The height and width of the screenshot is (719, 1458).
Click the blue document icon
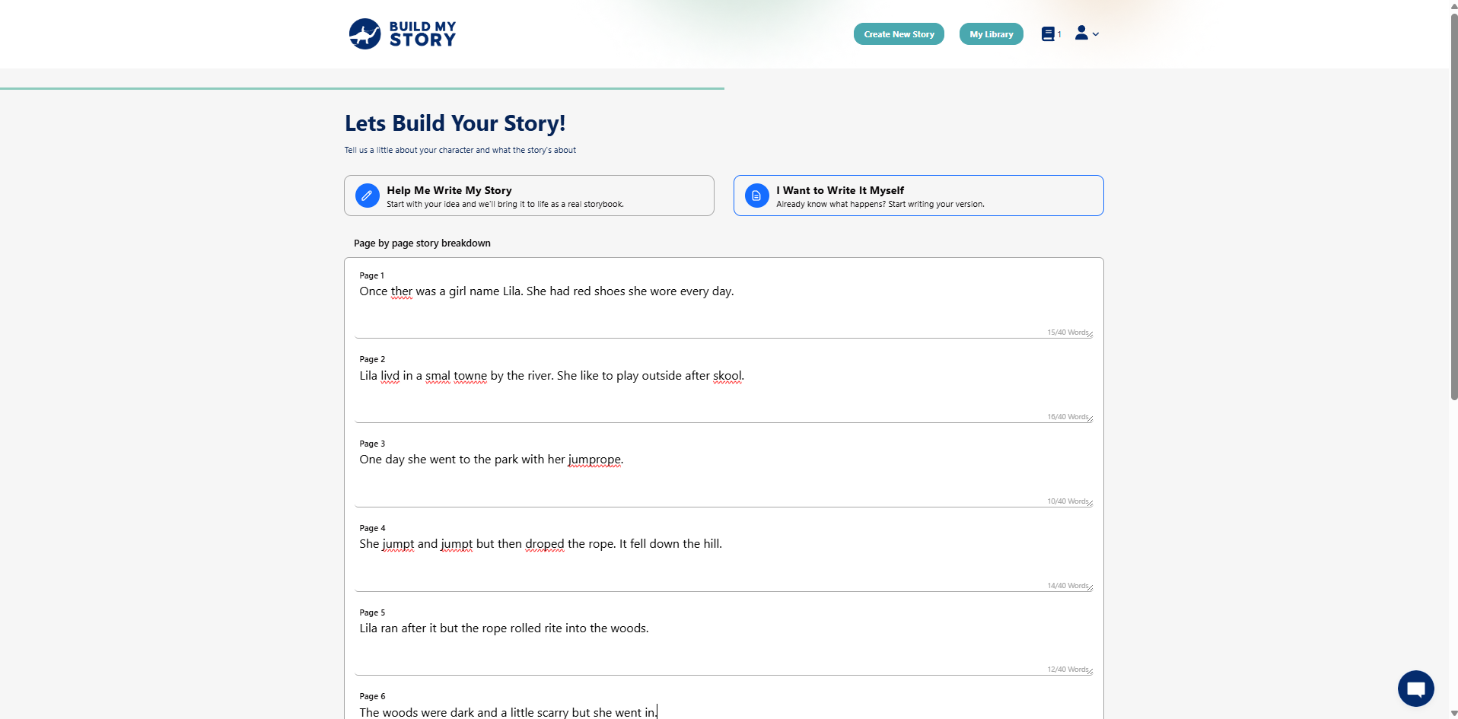point(756,196)
